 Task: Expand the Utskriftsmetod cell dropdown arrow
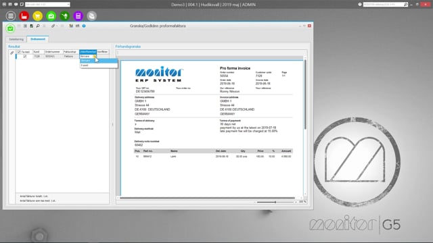click(95, 56)
